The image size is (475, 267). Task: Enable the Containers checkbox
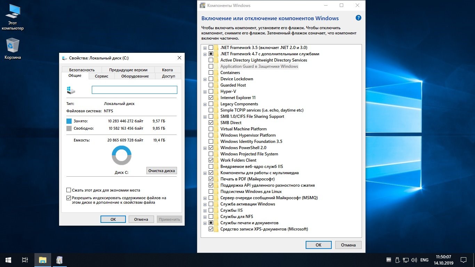pos(211,73)
